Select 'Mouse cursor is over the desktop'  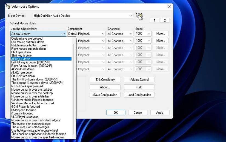[41, 93]
